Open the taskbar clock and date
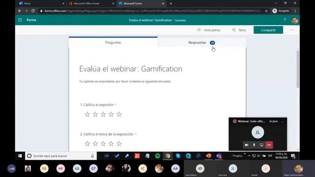The height and width of the screenshot is (177, 315). 281,156
